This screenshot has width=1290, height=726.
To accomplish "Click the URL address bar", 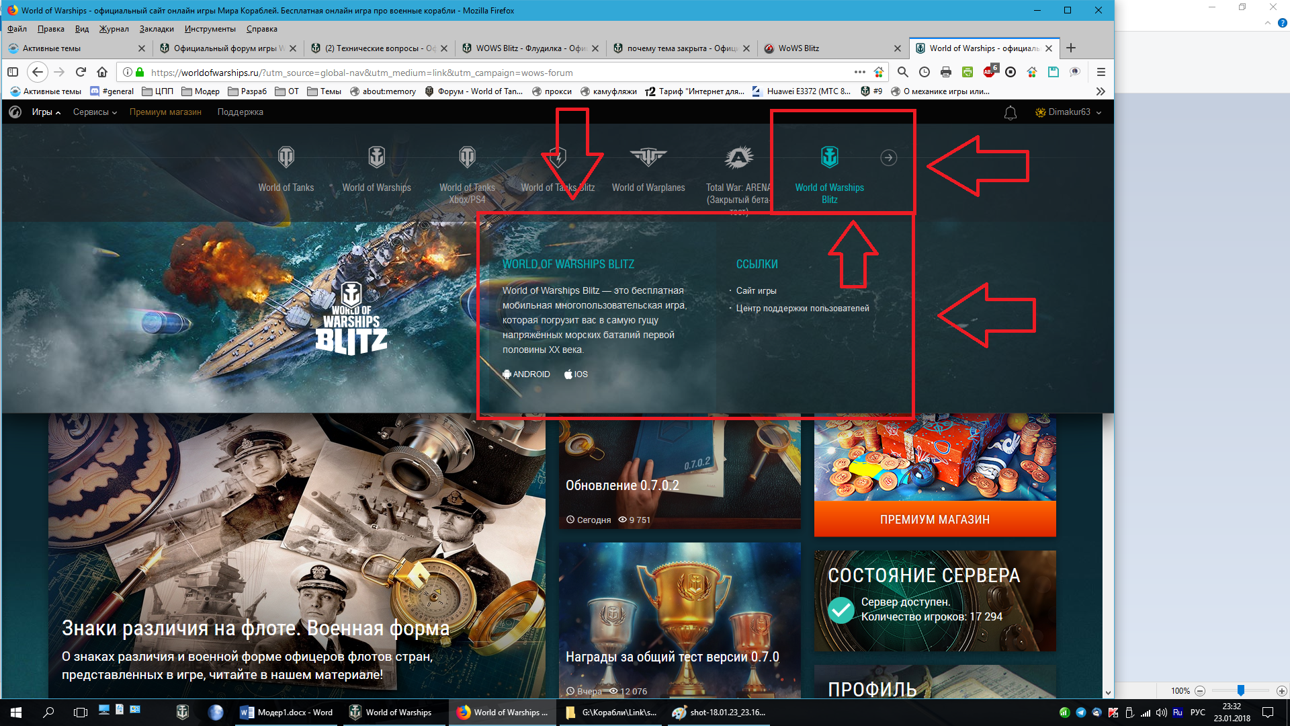I will pos(497,73).
